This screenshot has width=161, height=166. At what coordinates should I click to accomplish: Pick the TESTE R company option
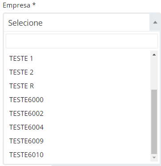[x=77, y=86]
